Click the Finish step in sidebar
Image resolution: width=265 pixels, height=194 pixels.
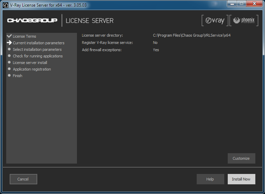17,76
